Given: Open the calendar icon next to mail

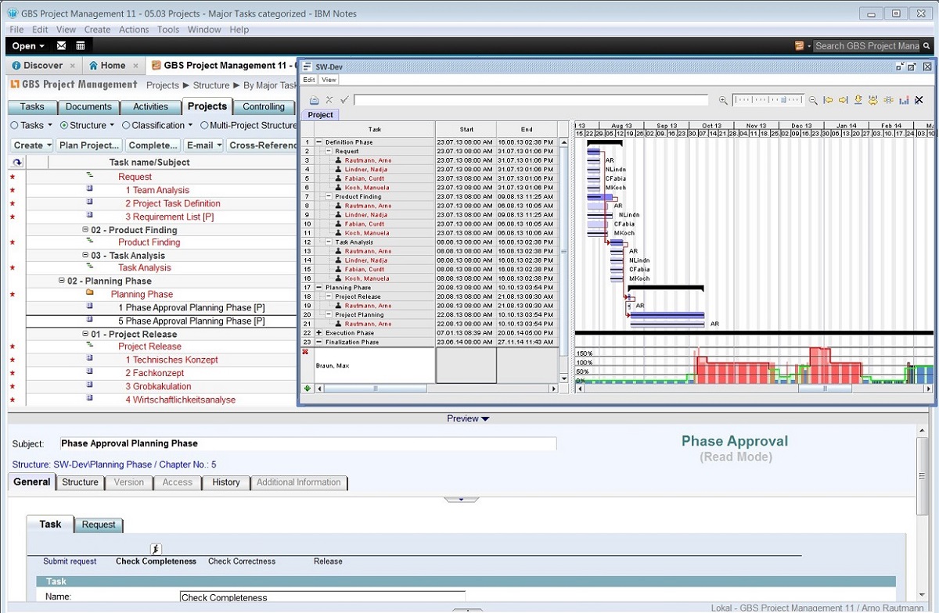Looking at the screenshot, I should click(81, 46).
